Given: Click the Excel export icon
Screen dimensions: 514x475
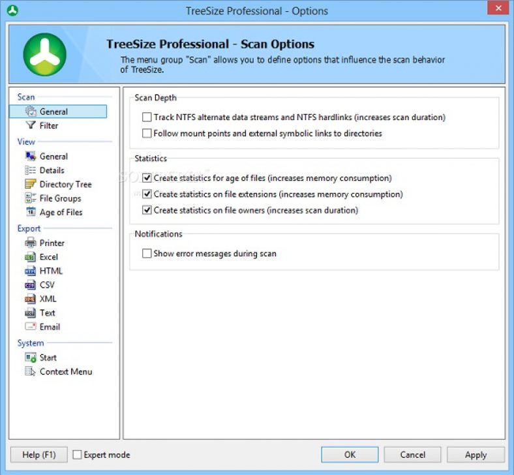Looking at the screenshot, I should (30, 257).
